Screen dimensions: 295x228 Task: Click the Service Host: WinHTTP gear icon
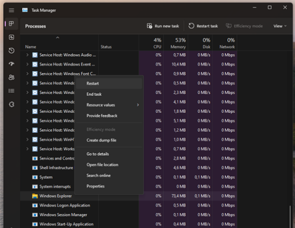pyautogui.click(x=35, y=140)
